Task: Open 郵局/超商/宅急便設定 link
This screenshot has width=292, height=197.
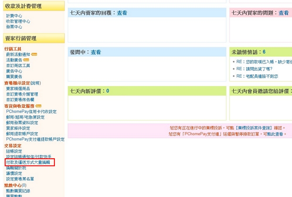Action: pyautogui.click(x=25, y=117)
